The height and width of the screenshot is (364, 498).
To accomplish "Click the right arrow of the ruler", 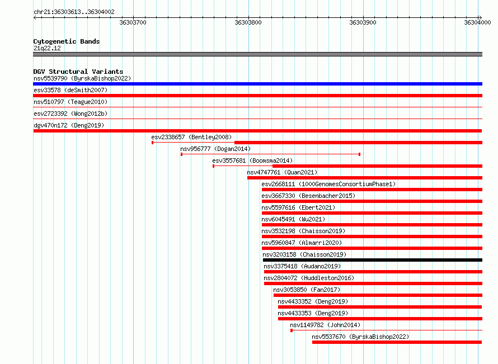I will point(480,18).
